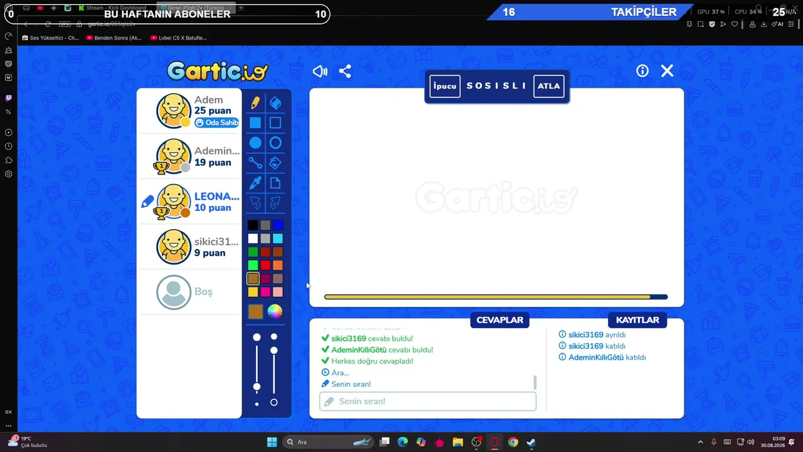This screenshot has width=803, height=452.
Task: Pick the filled circle tool
Action: pyautogui.click(x=255, y=143)
